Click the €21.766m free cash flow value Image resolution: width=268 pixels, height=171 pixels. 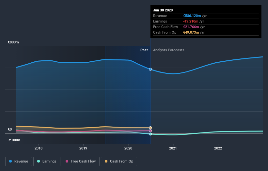point(191,27)
